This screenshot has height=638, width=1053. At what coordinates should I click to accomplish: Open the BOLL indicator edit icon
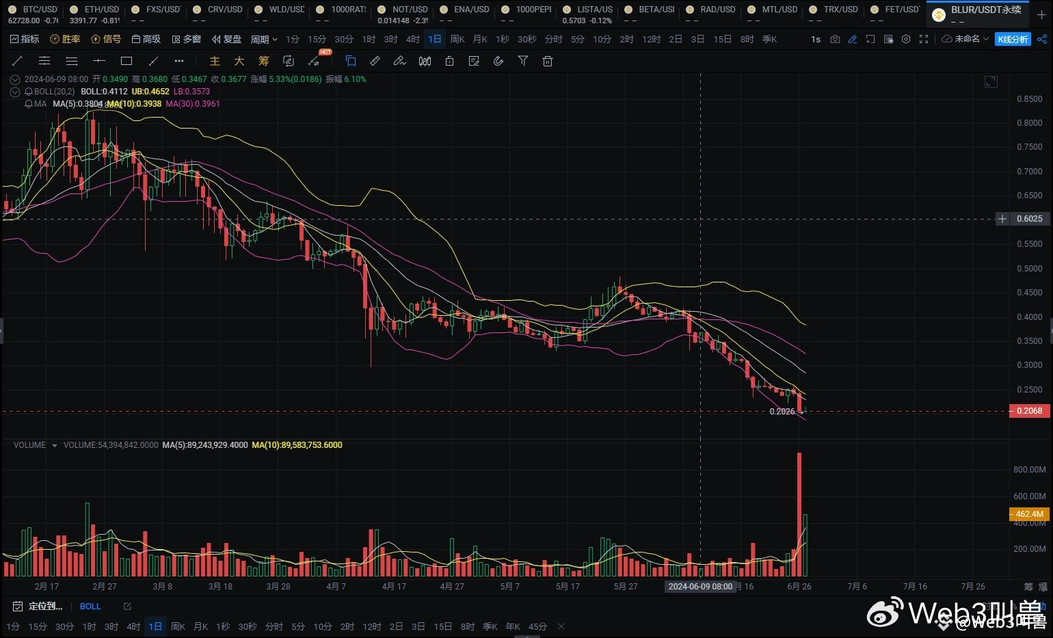pos(126,606)
